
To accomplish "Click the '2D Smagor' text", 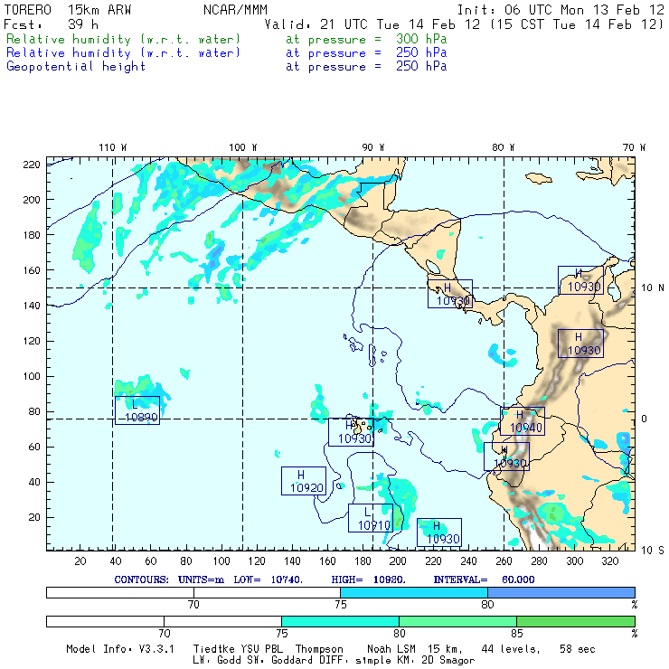I will (x=448, y=661).
